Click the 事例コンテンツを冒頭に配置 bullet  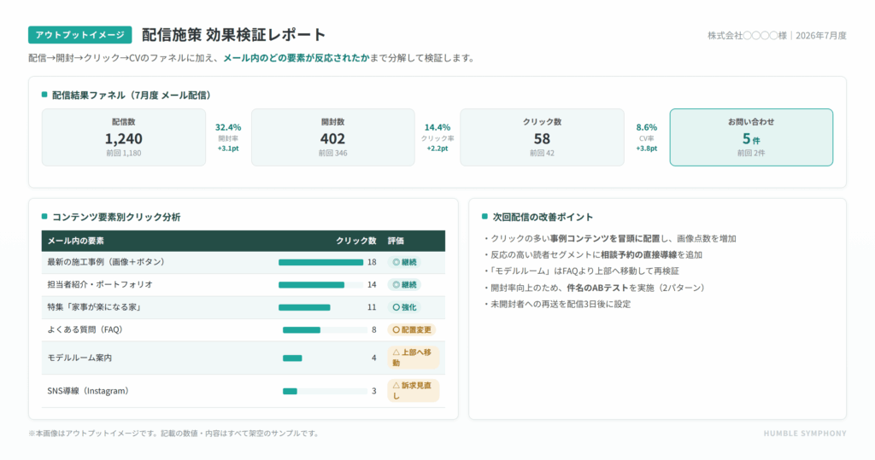pyautogui.click(x=609, y=239)
